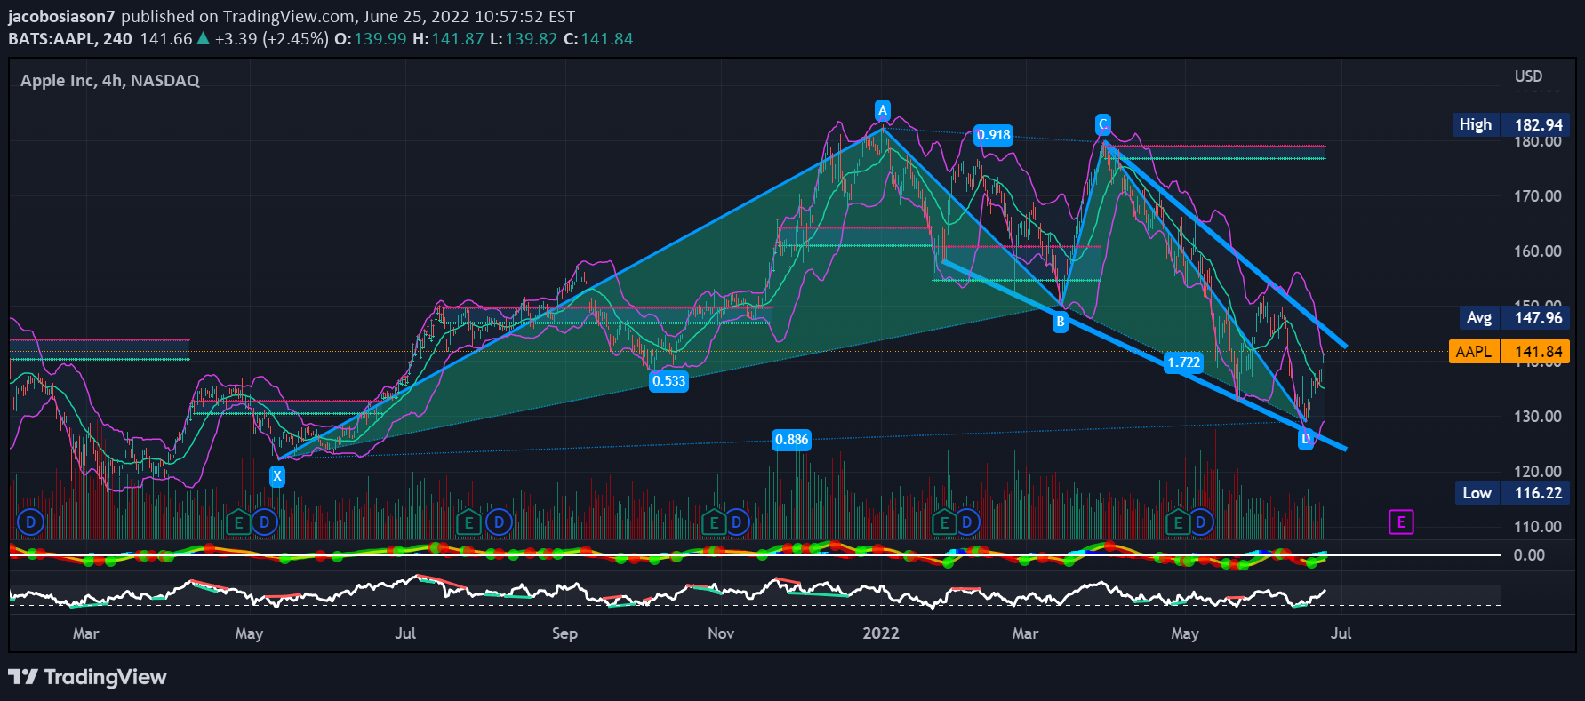
Task: Click the 170.00 price axis value
Action: coord(1537,196)
